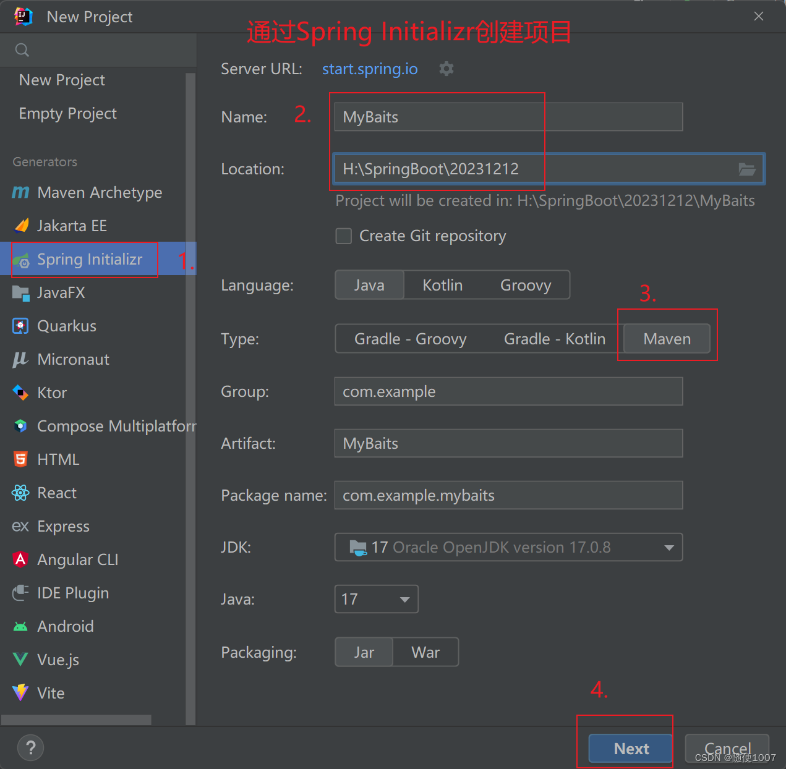Select the Ktor generator label
This screenshot has width=786, height=769.
point(52,393)
